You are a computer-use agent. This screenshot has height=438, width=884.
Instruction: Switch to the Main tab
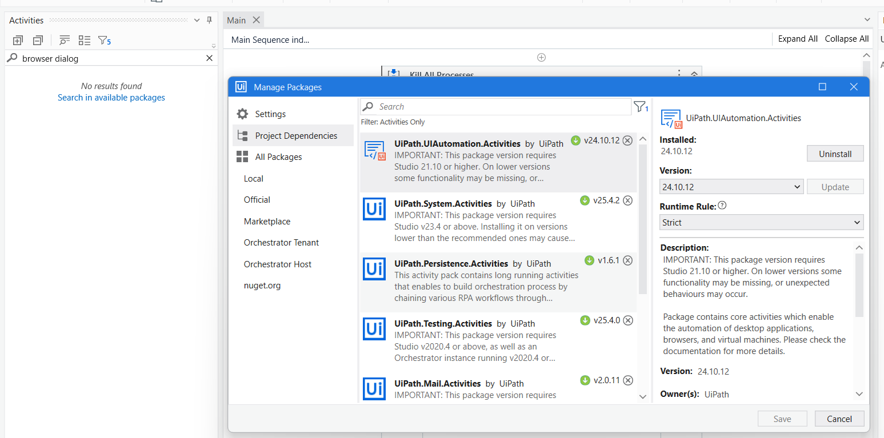(x=236, y=19)
